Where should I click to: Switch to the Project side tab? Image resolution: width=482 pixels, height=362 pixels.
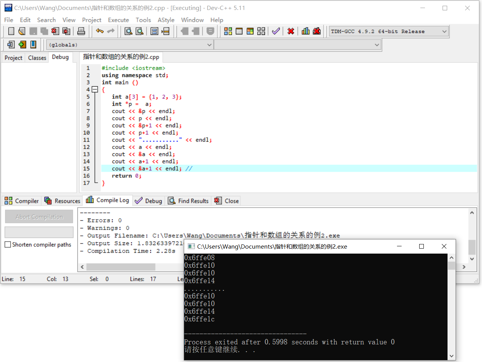[13, 58]
